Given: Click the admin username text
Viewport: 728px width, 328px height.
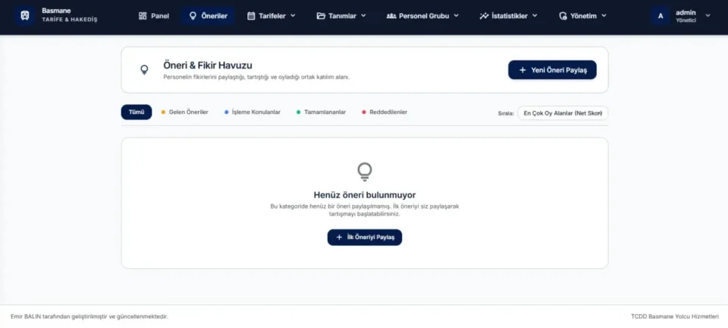Looking at the screenshot, I should [x=686, y=13].
